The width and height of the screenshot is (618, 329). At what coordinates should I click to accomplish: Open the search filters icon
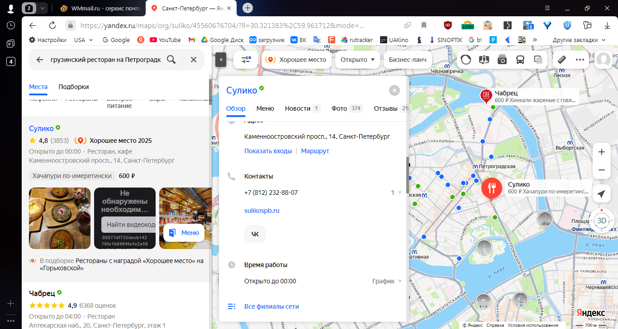(x=246, y=60)
